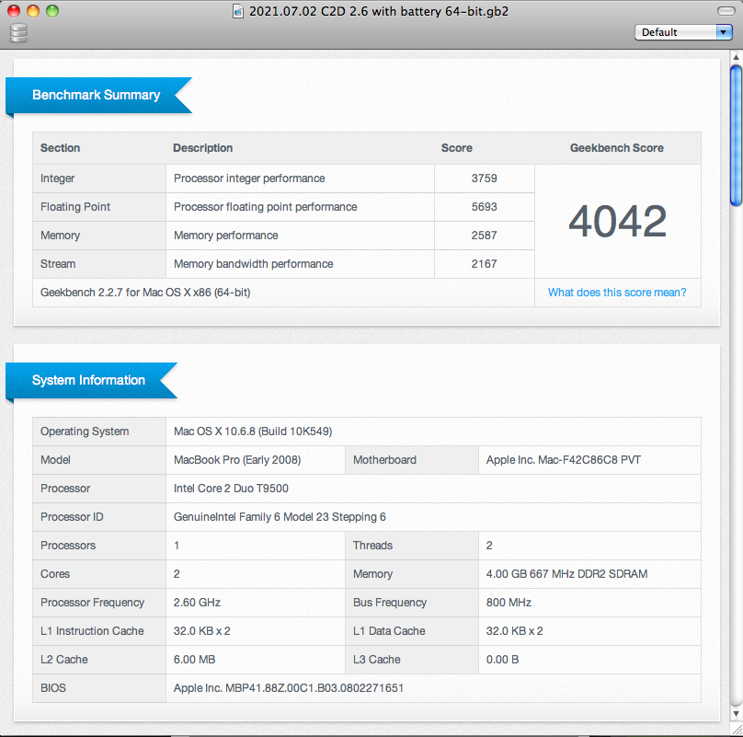743x737 pixels.
Task: Click the 'Section' column header
Action: click(60, 148)
